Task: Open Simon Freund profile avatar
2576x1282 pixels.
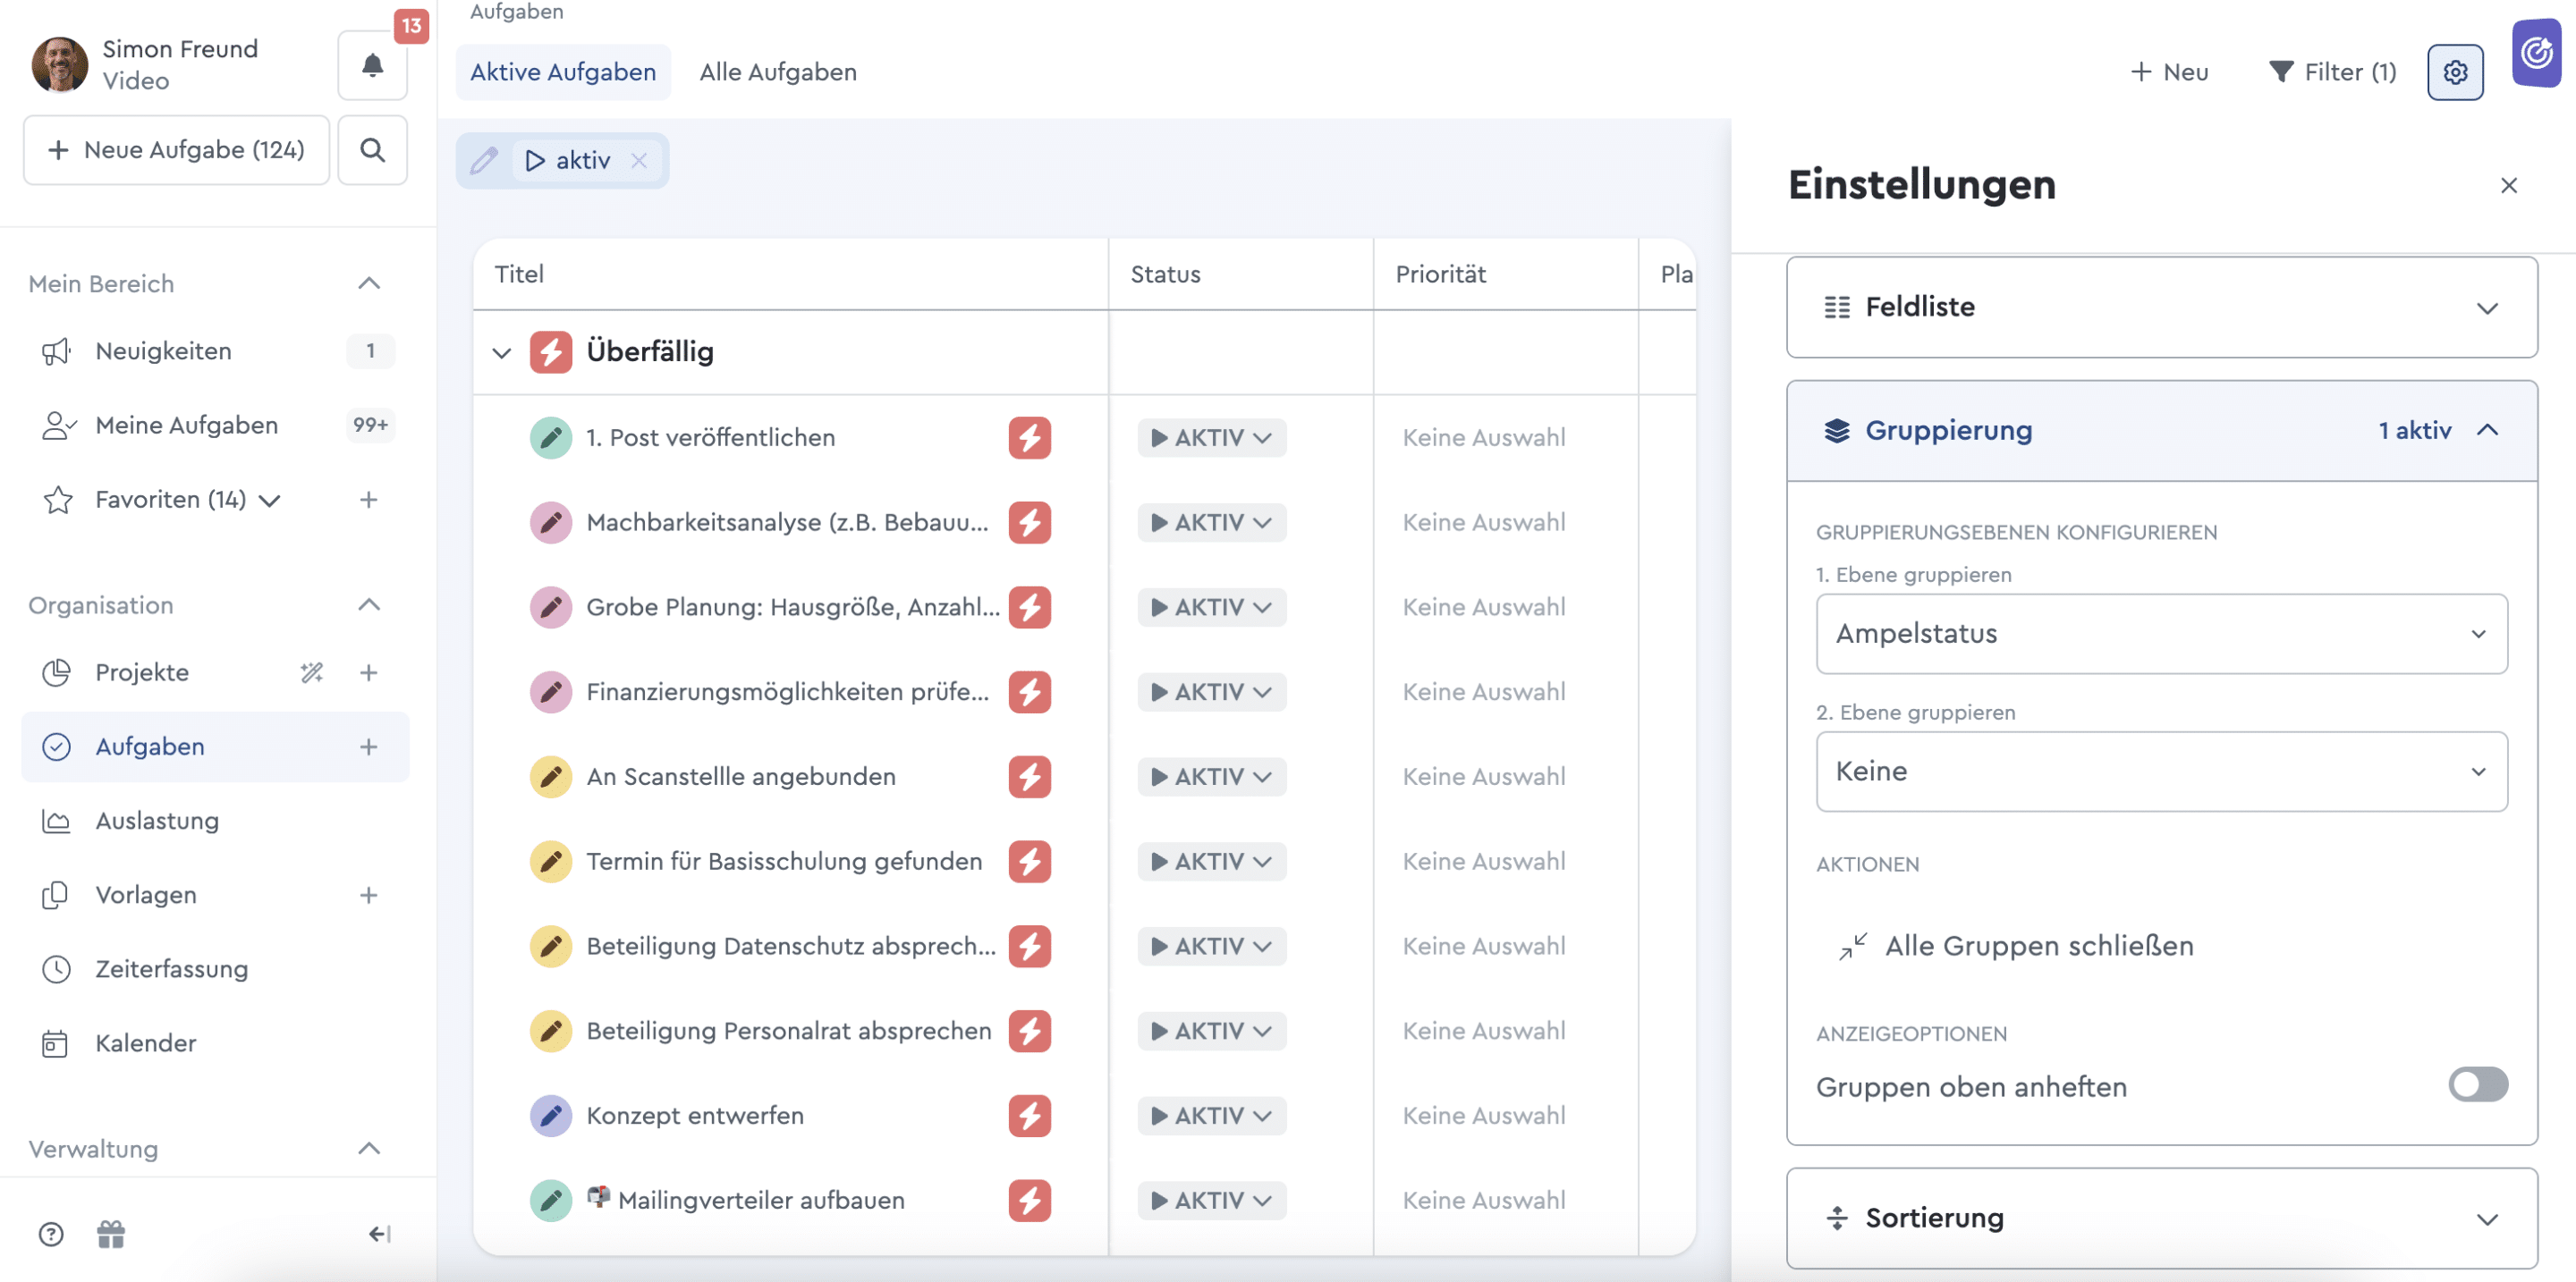Action: point(60,65)
